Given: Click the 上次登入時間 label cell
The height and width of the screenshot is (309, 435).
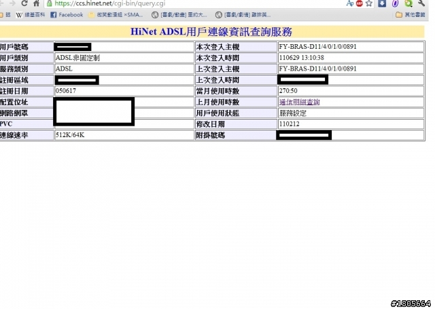Looking at the screenshot, I should click(236, 80).
